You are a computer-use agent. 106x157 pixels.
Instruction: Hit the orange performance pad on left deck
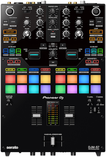22,79
